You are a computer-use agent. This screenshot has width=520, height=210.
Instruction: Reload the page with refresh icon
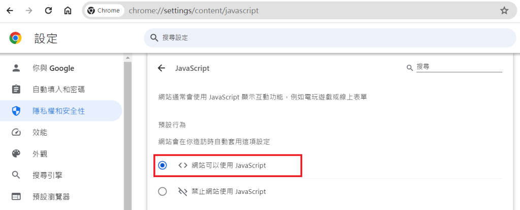[49, 11]
